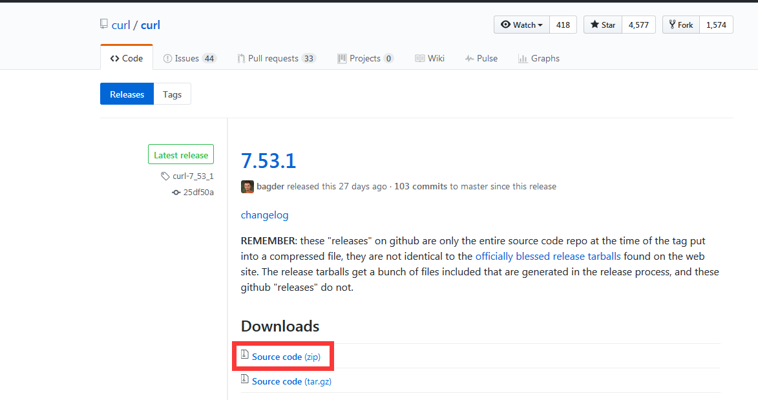Open the Projects tab
Screen dimensions: 758x400
tap(366, 58)
